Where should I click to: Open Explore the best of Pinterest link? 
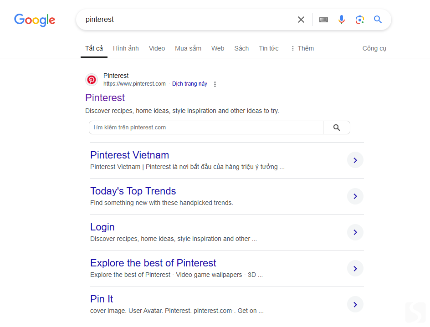(153, 263)
